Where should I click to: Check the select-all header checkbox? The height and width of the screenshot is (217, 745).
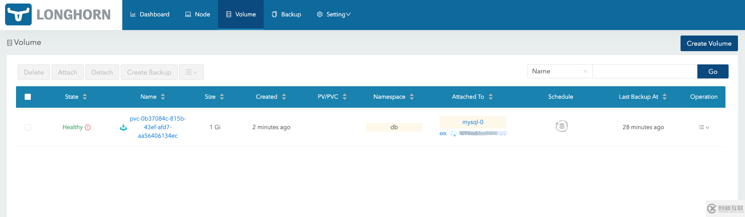(28, 97)
